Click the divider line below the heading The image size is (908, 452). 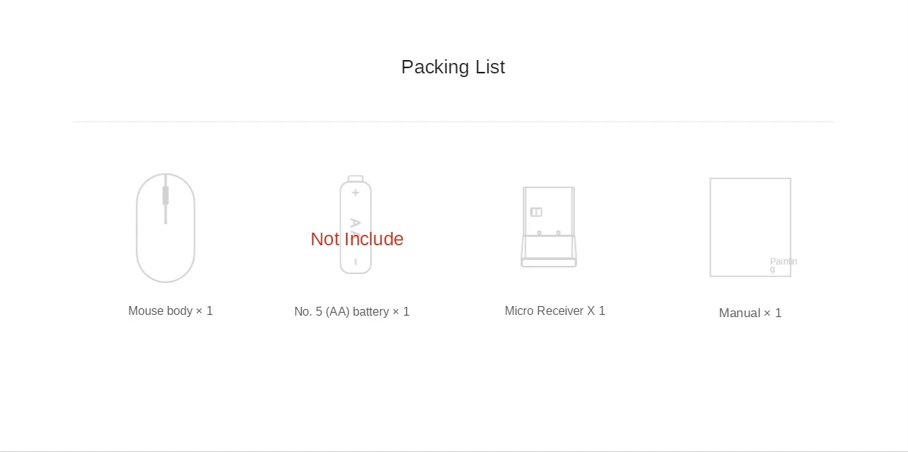click(x=454, y=122)
